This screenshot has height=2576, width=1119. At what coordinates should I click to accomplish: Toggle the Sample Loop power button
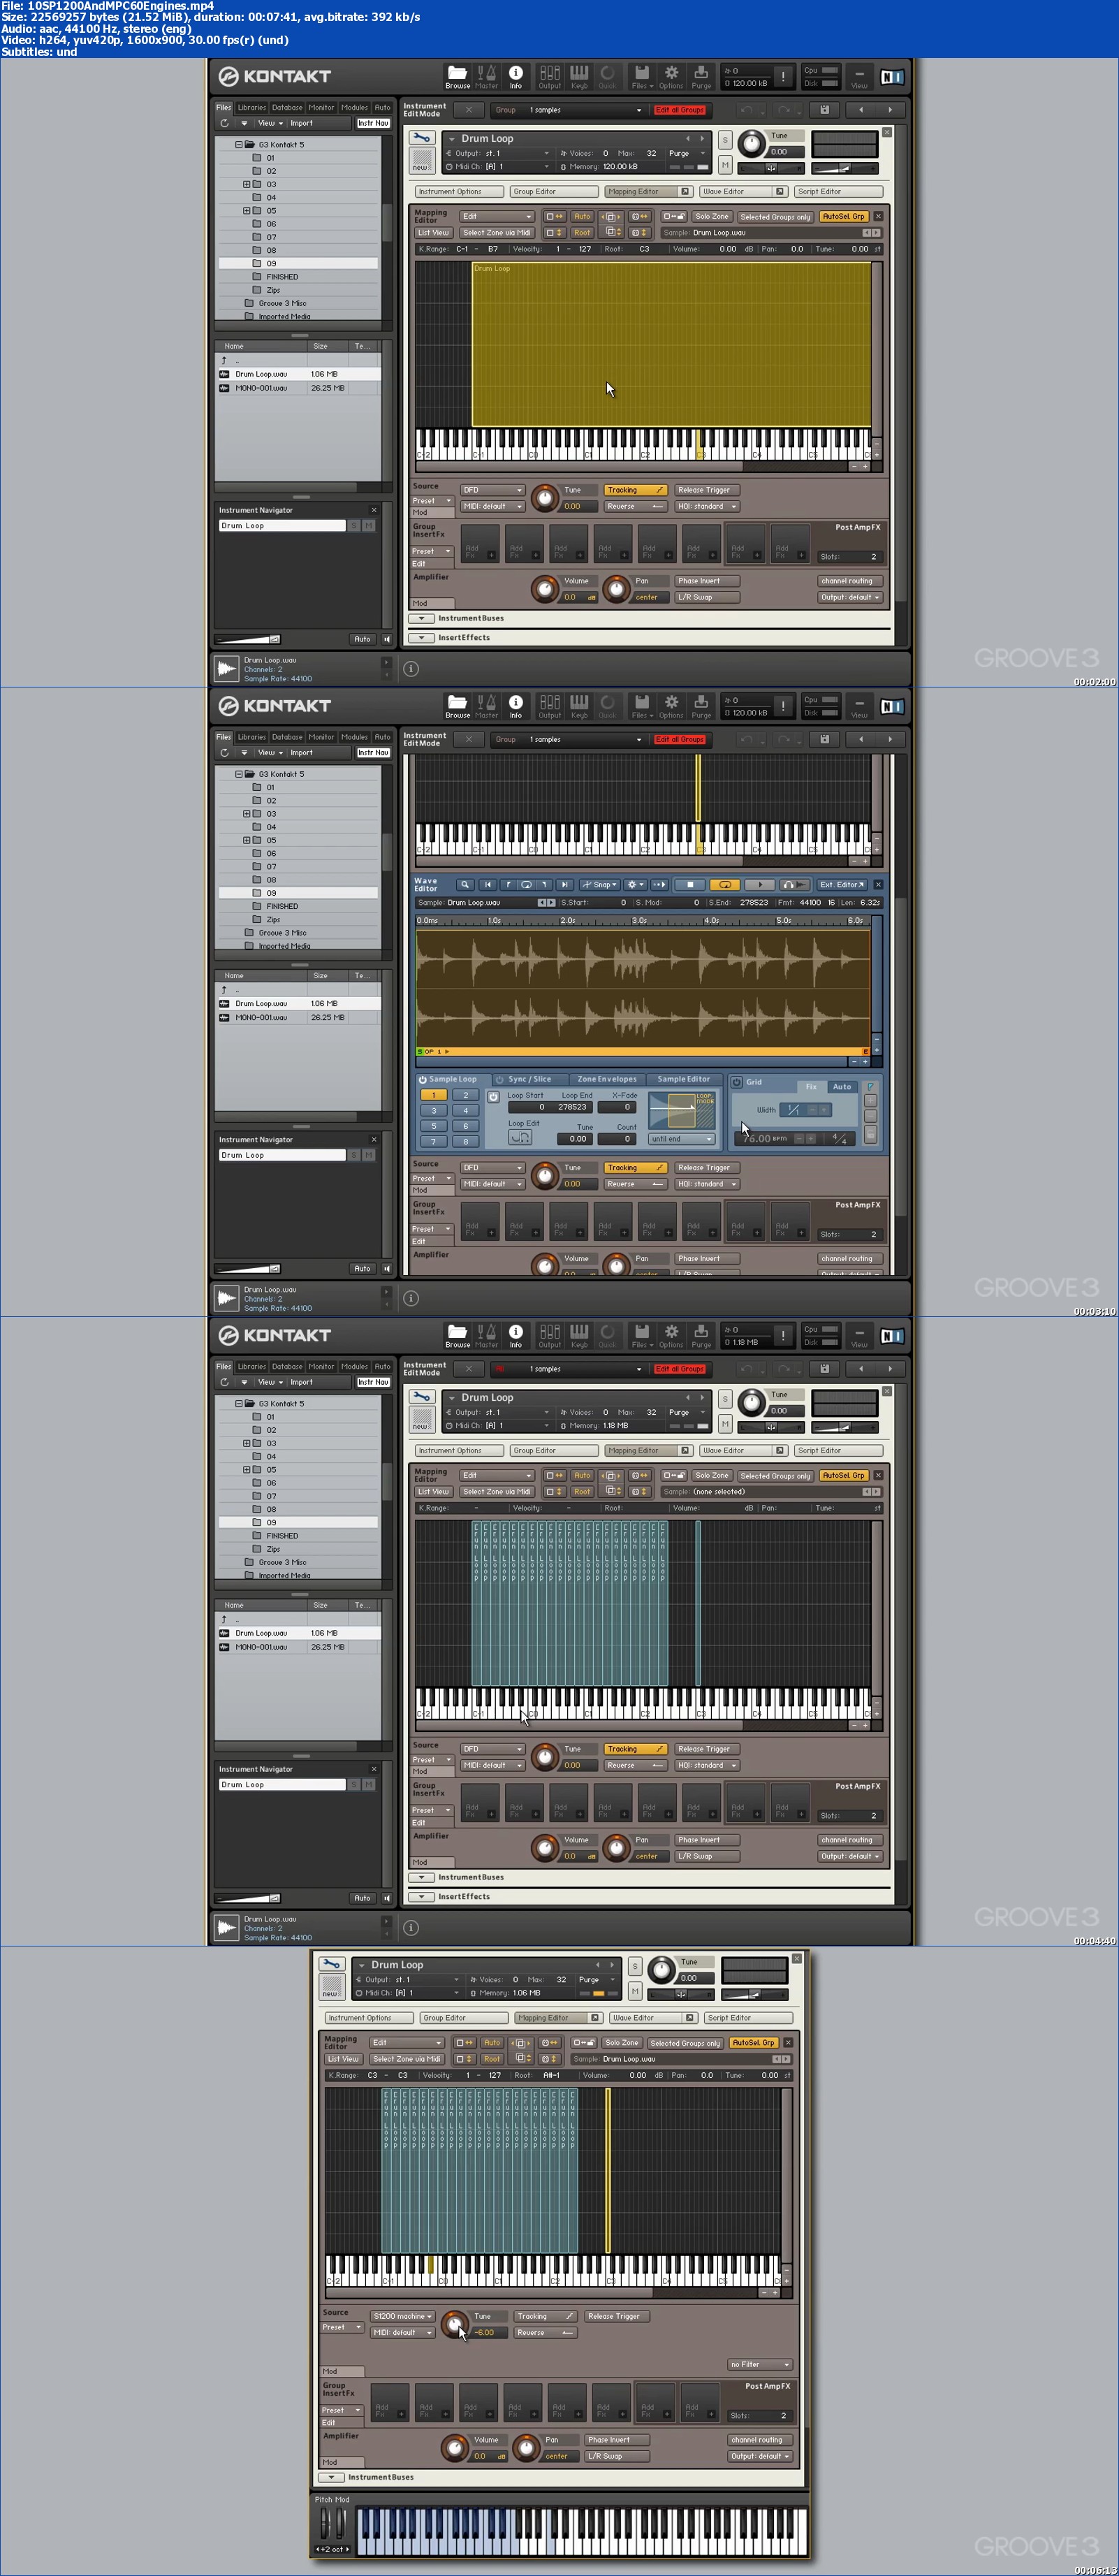(423, 1079)
